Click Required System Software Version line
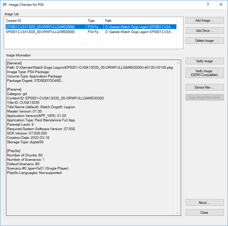 click(41, 129)
